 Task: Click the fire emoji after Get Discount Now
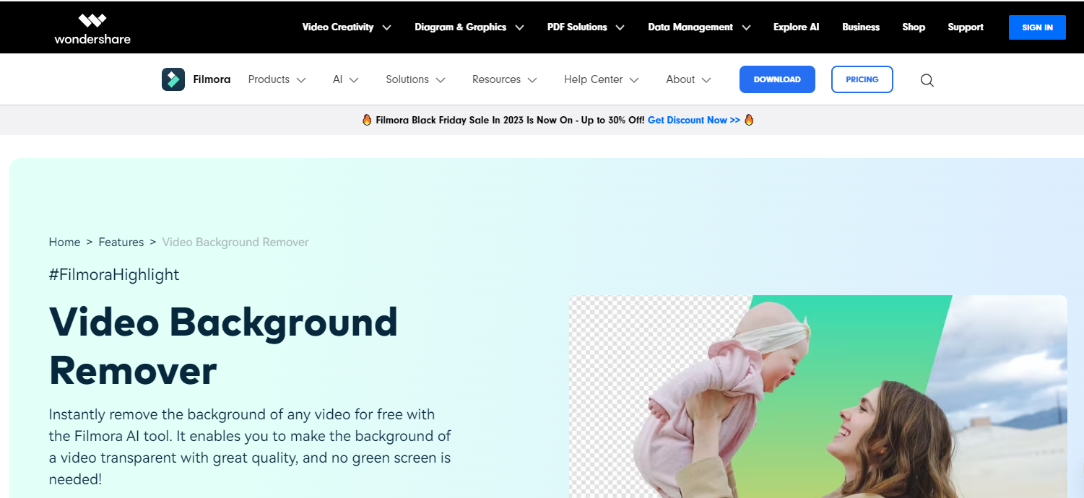coord(749,120)
